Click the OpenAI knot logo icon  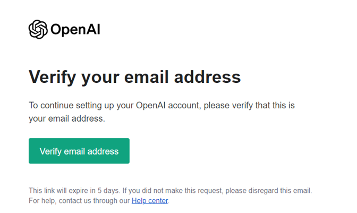(38, 29)
